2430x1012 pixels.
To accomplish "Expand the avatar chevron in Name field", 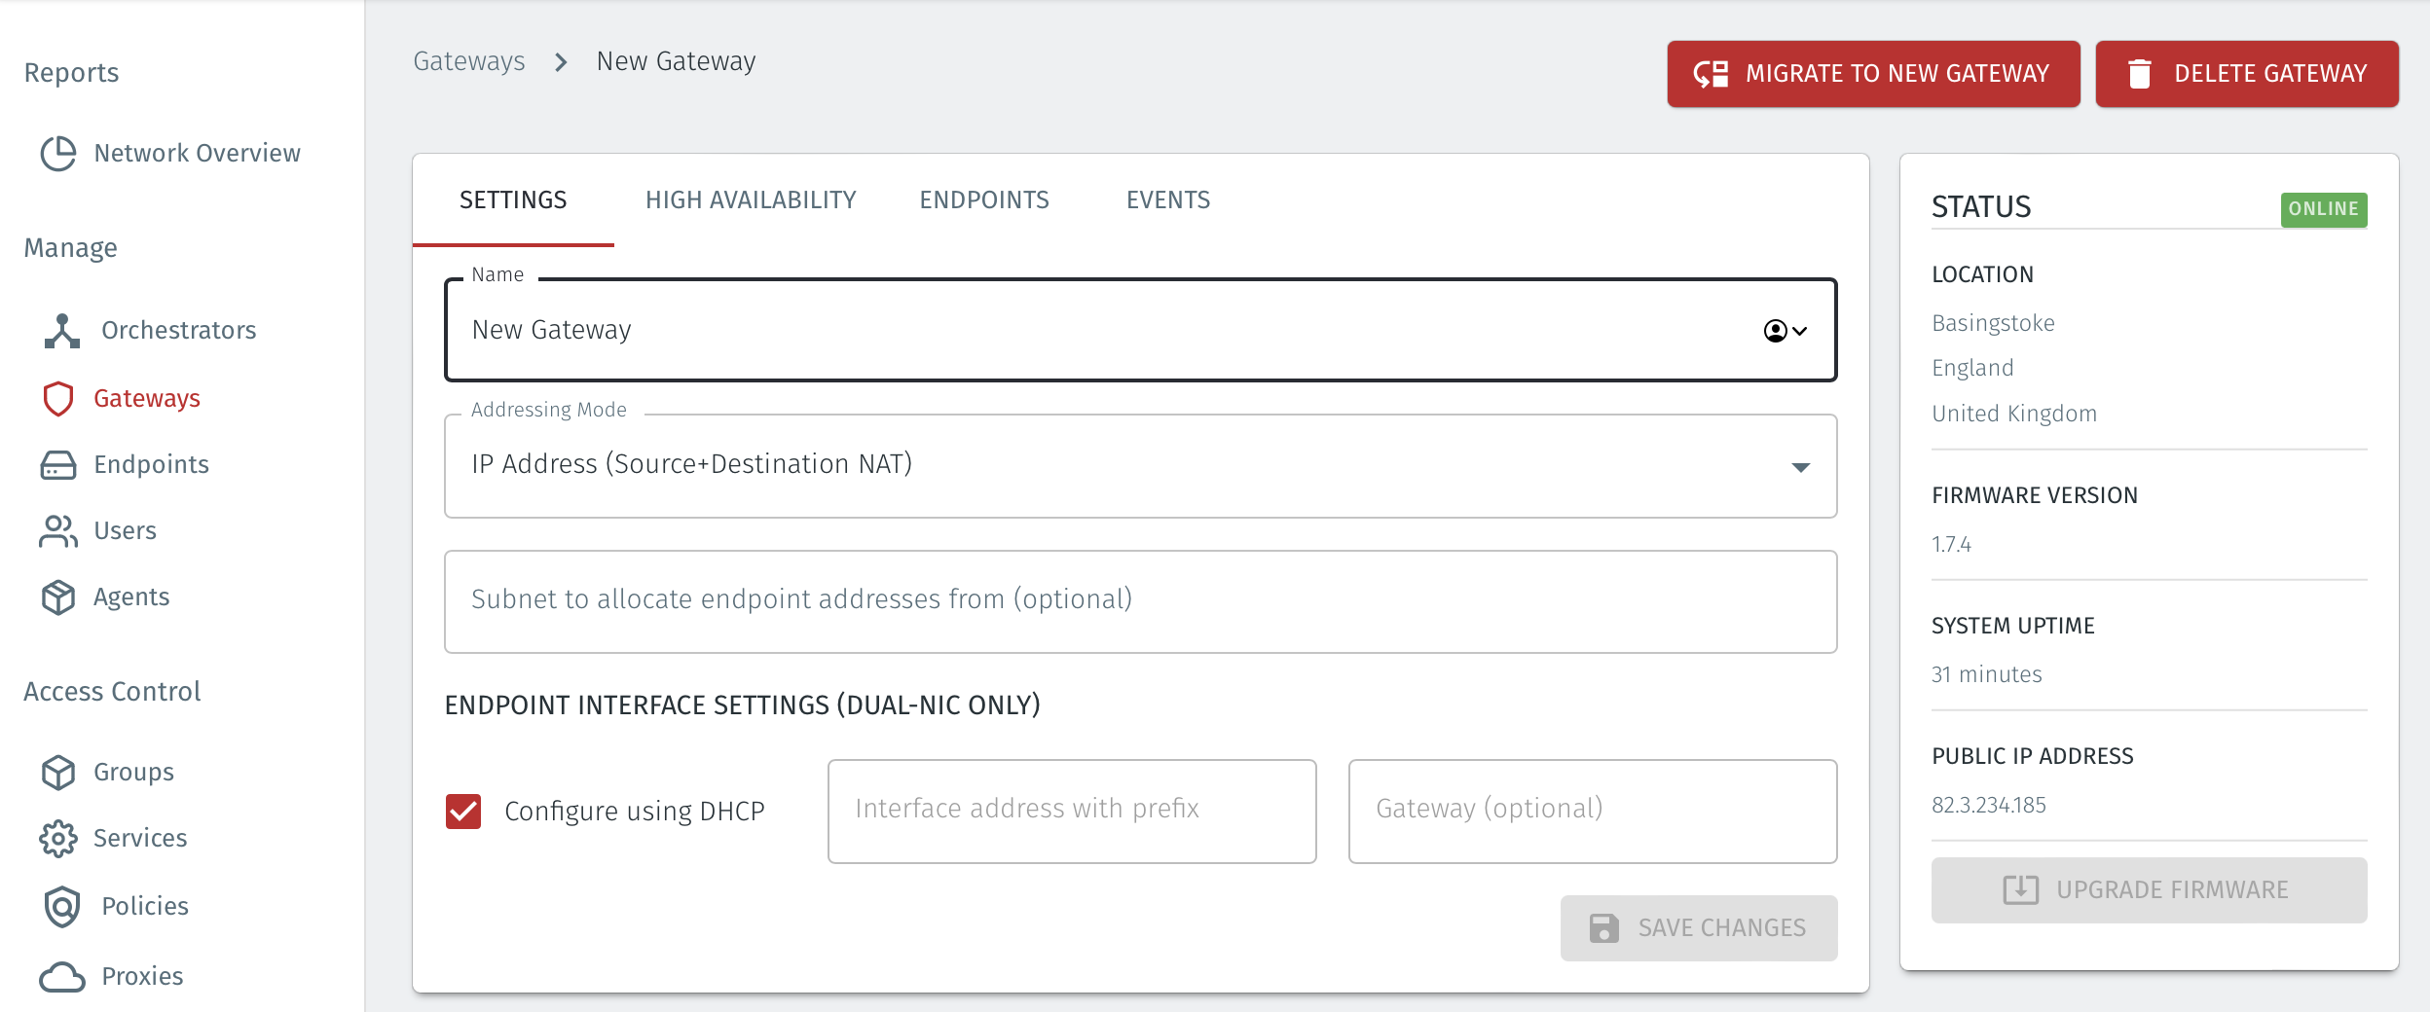I will coord(1801,331).
